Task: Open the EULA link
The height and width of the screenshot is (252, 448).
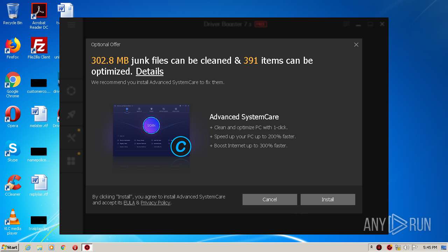Action: point(129,203)
